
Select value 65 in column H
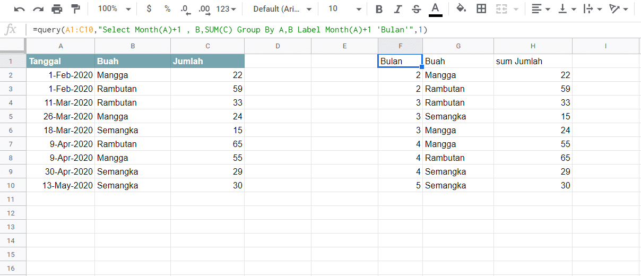coord(533,158)
